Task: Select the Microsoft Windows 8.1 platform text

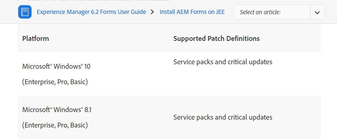Action: click(x=57, y=110)
